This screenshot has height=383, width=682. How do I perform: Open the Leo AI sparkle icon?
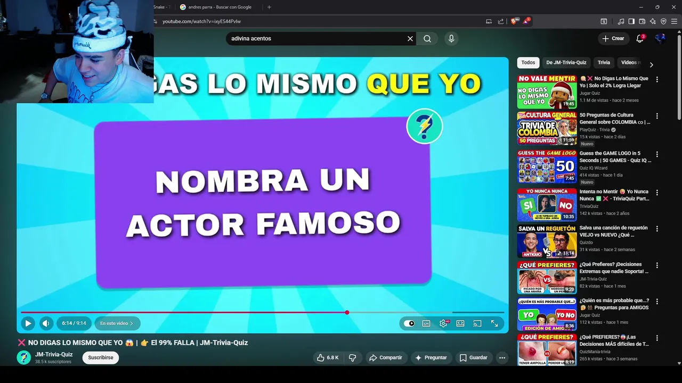(653, 21)
